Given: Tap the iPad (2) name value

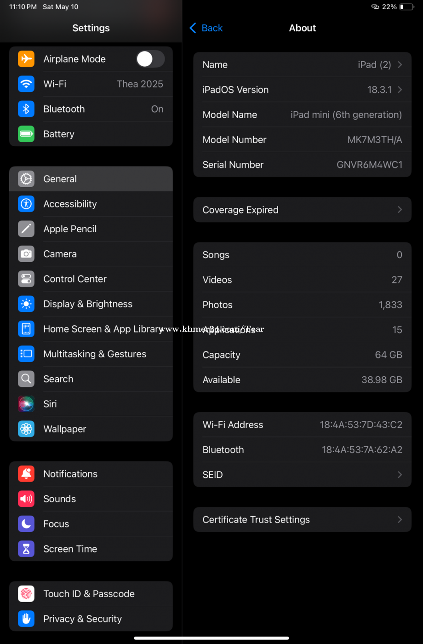Looking at the screenshot, I should (374, 65).
